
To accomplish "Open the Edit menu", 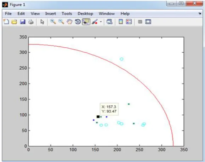I will click(x=21, y=13).
